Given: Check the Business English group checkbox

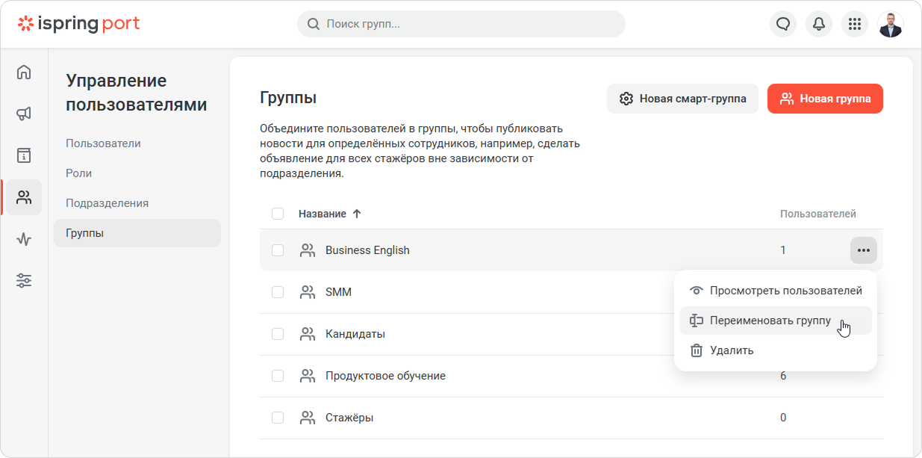Looking at the screenshot, I should (x=278, y=250).
